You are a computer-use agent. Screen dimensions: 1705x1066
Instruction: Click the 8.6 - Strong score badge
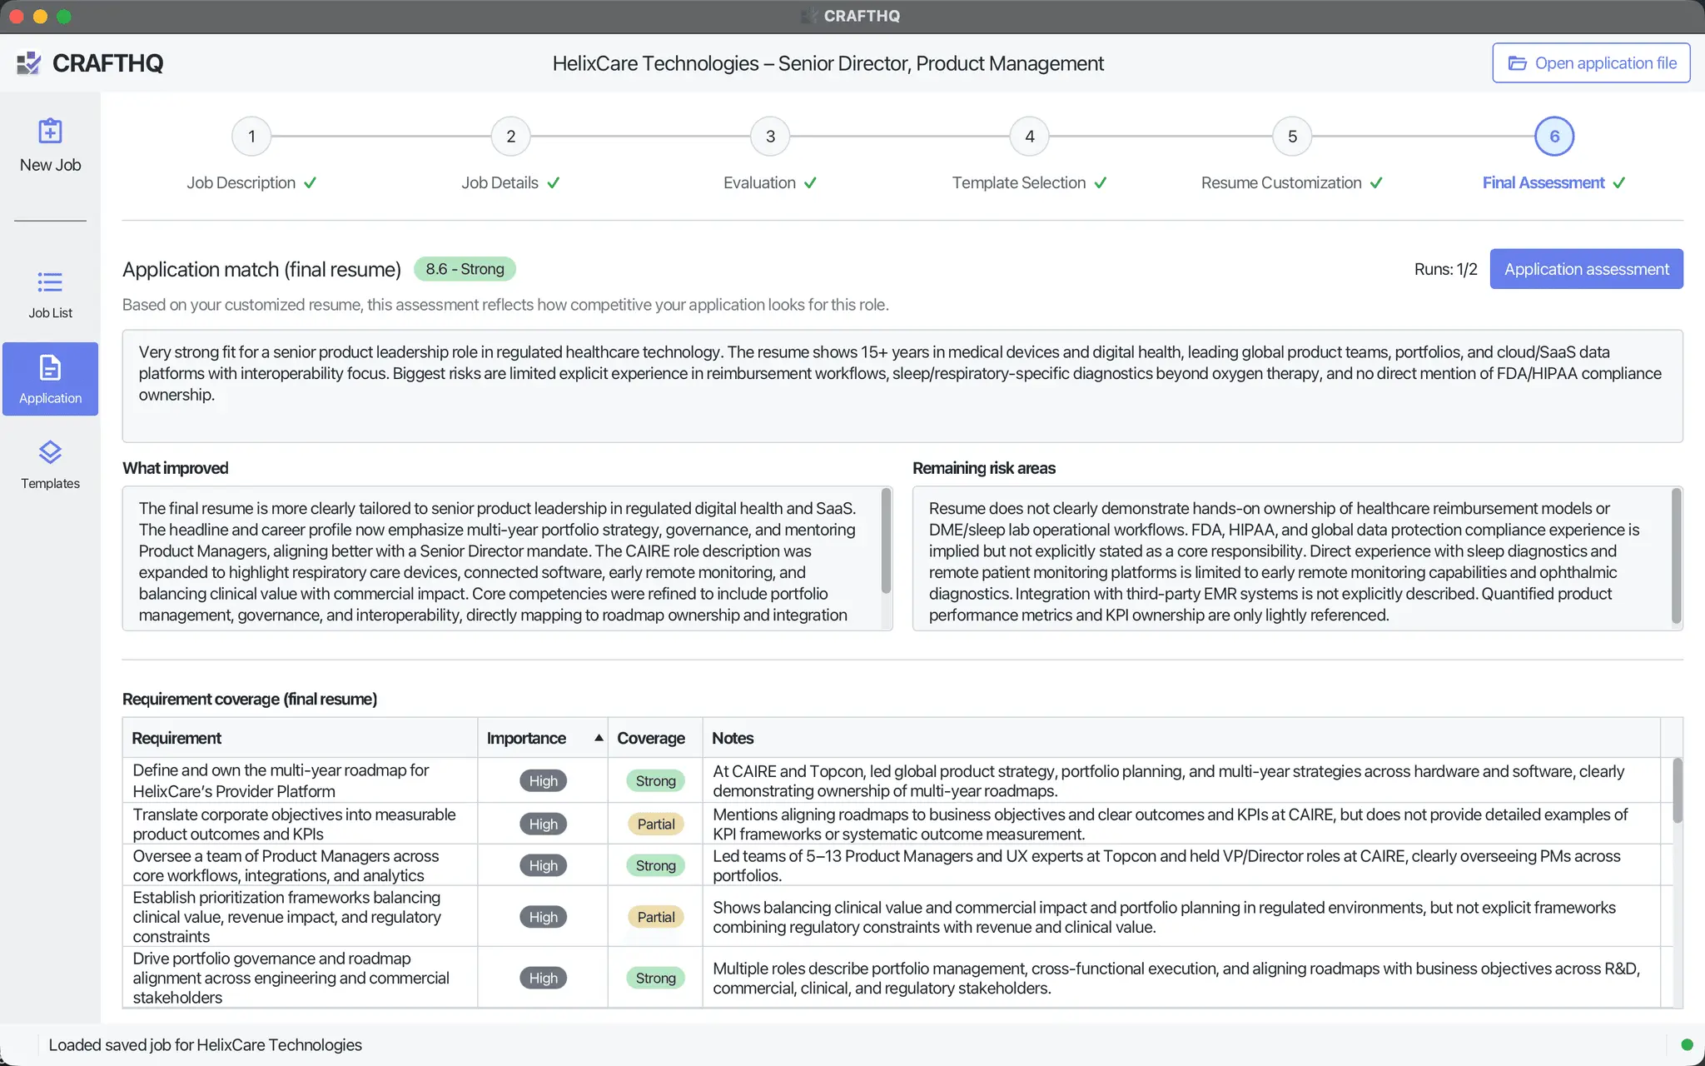tap(465, 269)
